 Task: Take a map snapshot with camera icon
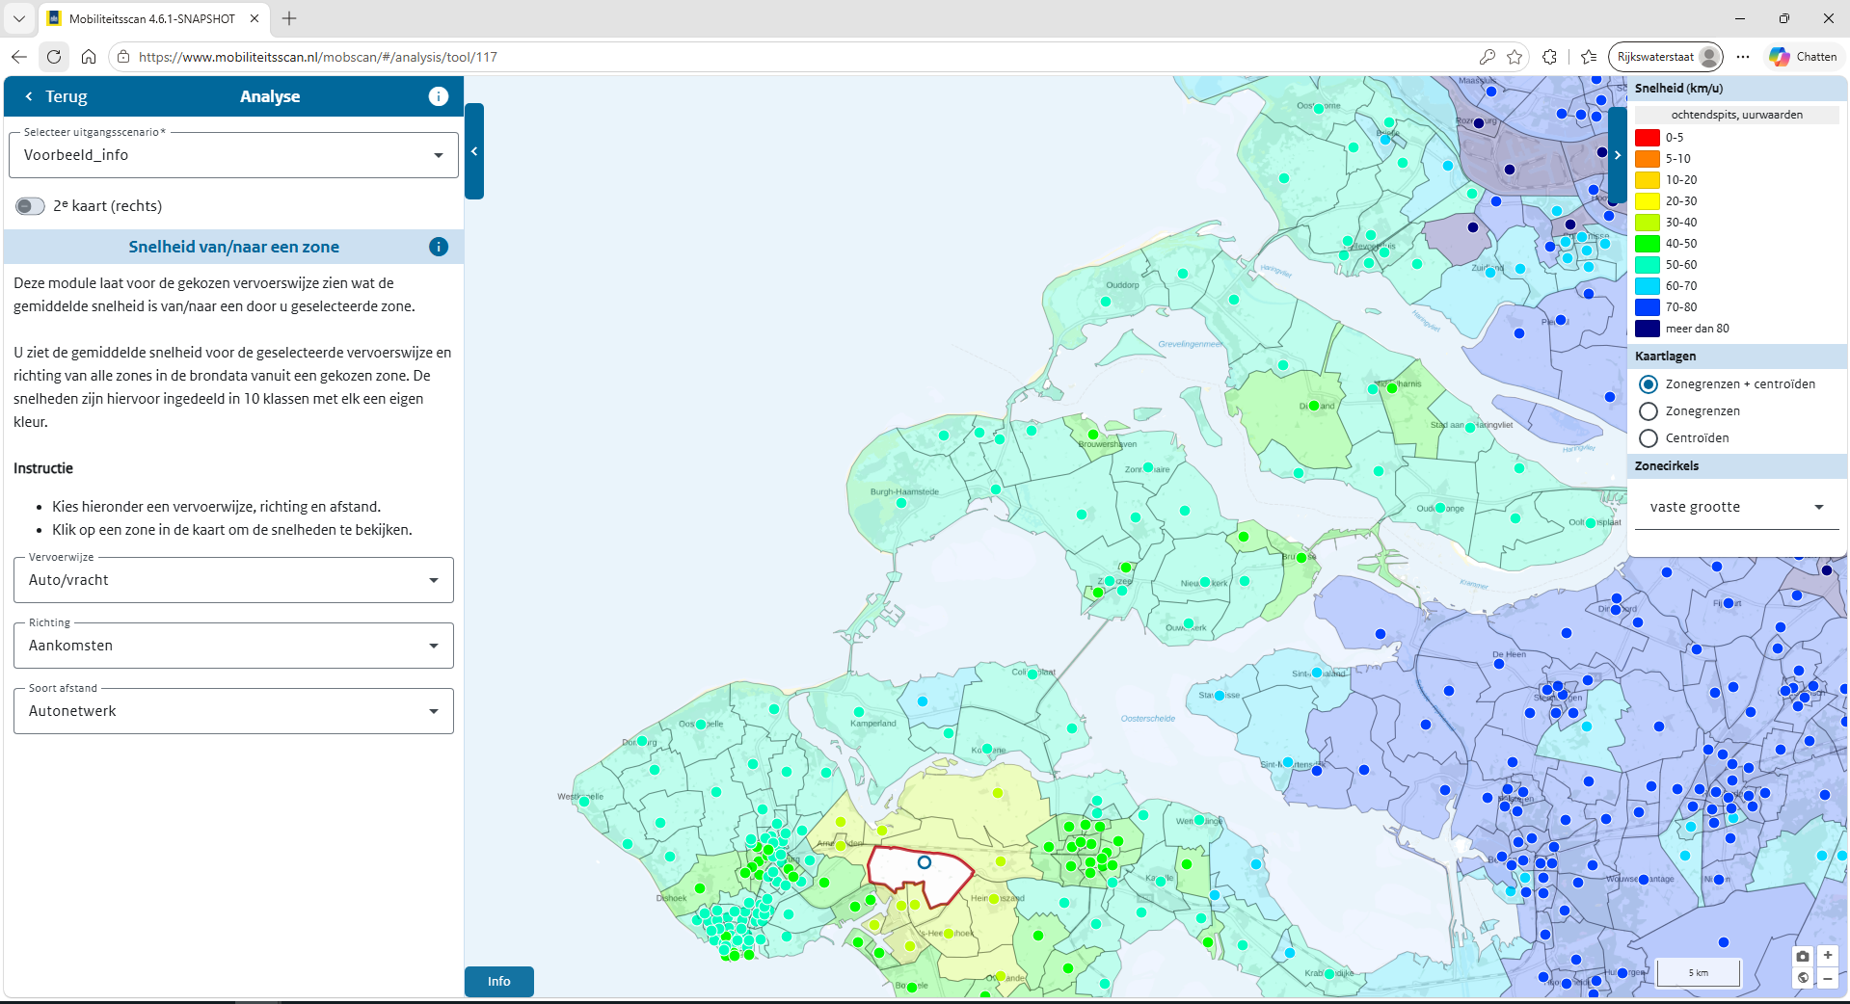[x=1803, y=956]
